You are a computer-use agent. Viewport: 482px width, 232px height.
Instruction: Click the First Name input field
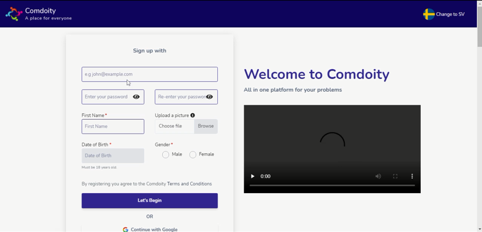click(113, 126)
